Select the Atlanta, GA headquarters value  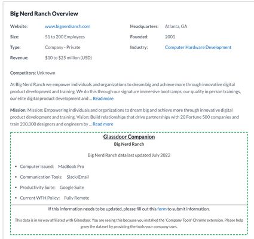pyautogui.click(x=176, y=26)
